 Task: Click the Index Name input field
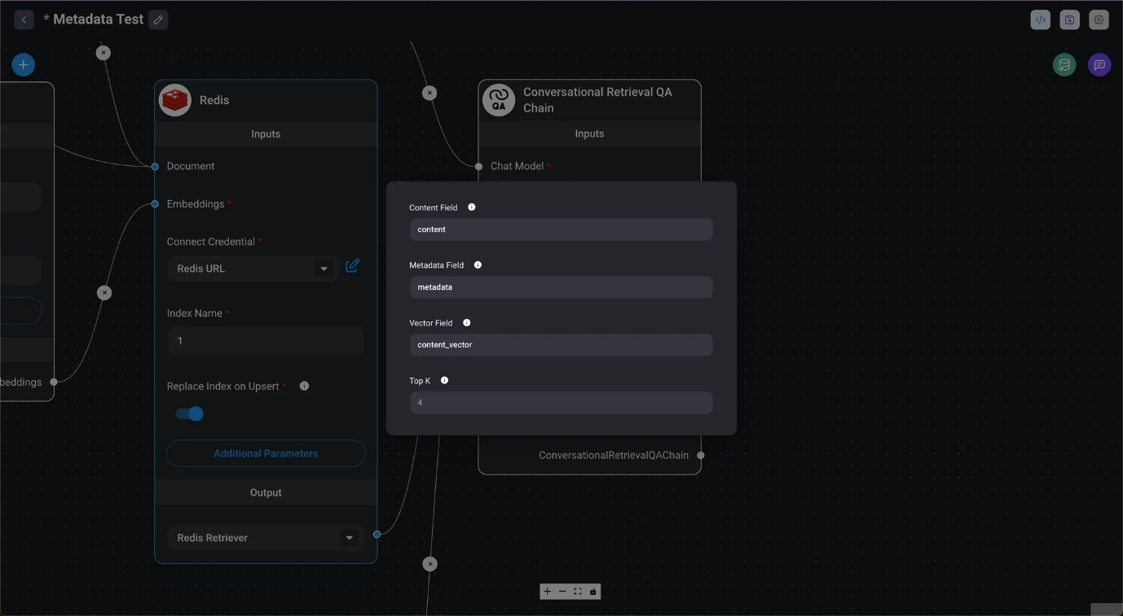coord(266,341)
